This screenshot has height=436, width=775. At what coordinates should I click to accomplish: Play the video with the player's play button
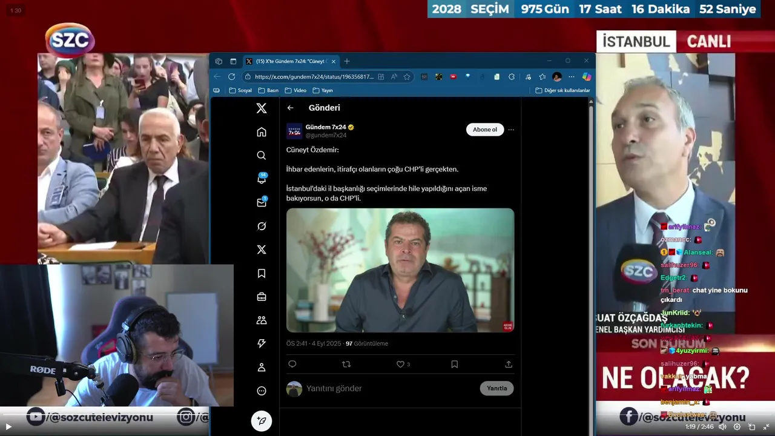[8, 426]
